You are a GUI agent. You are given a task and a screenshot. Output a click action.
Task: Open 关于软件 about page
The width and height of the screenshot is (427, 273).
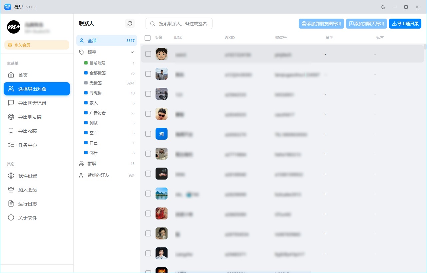(37, 218)
